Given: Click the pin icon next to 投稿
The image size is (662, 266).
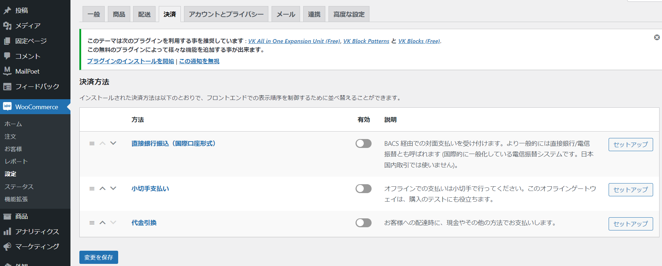Looking at the screenshot, I should point(7,11).
